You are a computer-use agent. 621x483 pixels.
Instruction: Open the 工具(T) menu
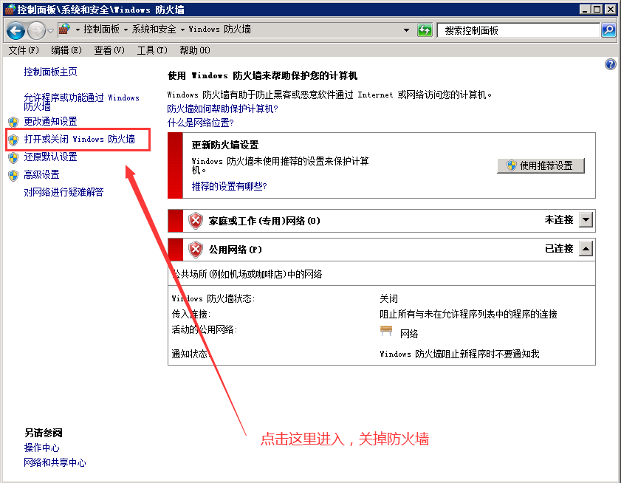[152, 50]
